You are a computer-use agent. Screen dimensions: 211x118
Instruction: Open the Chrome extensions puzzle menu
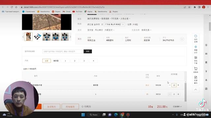click(x=195, y=7)
